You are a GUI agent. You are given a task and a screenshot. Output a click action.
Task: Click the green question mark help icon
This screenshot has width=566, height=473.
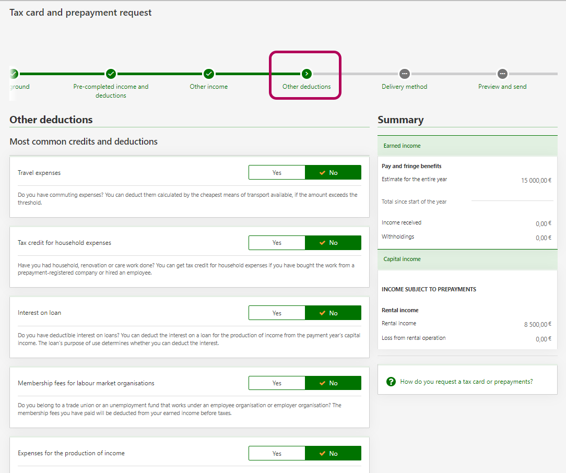pyautogui.click(x=391, y=382)
